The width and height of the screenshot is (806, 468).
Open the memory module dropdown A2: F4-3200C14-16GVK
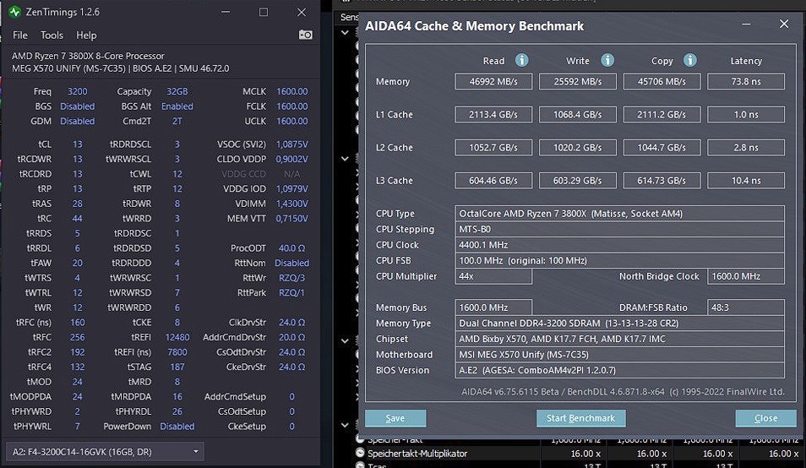105,452
